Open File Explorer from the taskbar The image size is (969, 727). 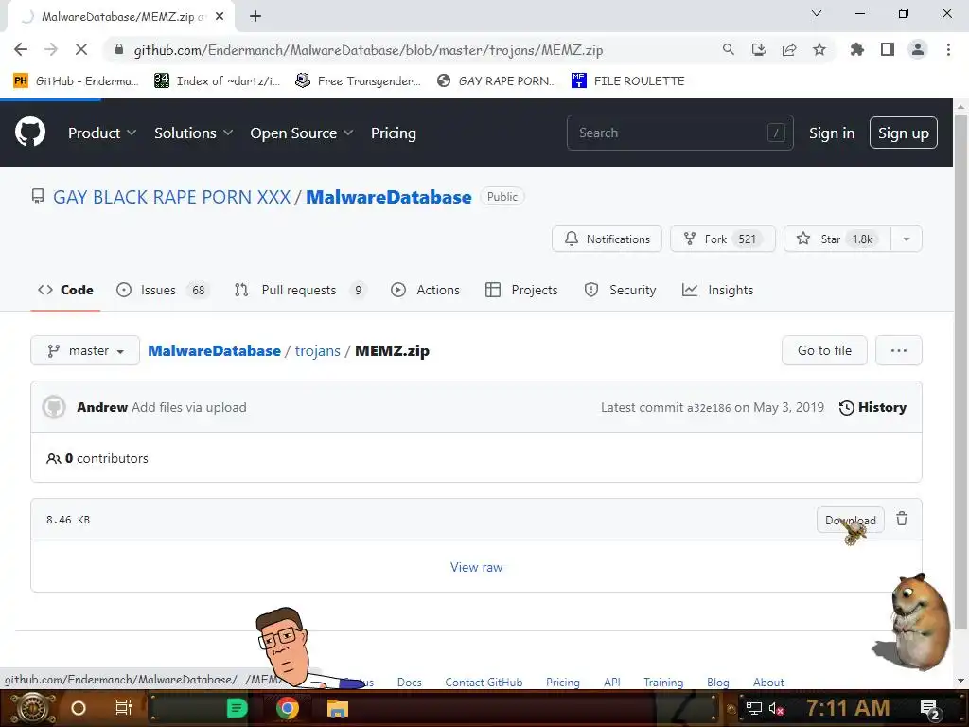[x=338, y=708]
